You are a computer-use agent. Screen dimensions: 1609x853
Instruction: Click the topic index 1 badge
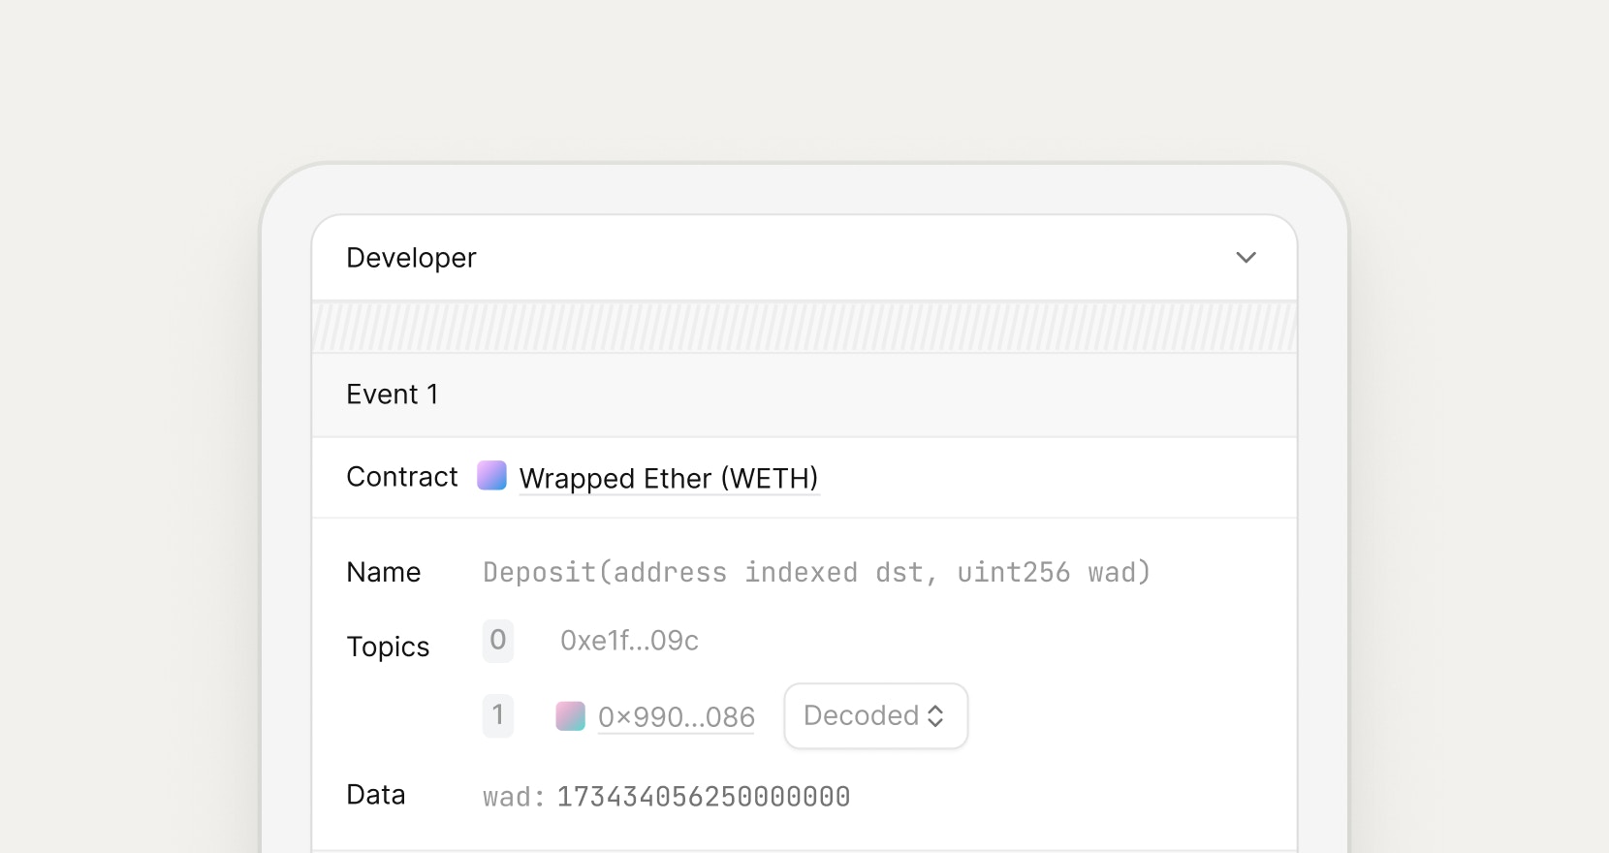(x=498, y=715)
